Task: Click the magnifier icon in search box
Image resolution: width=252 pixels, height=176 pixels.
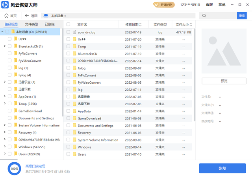Action: (204, 16)
